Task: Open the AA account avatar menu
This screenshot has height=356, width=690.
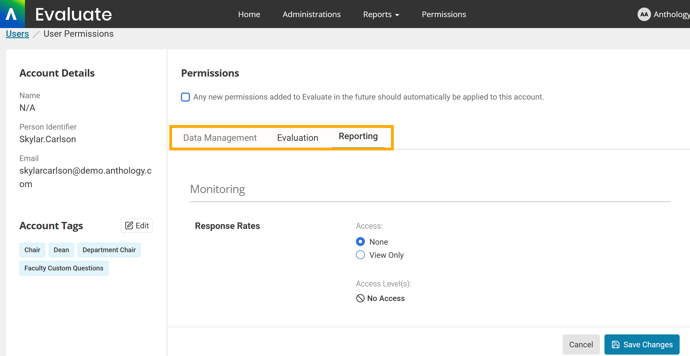Action: click(644, 14)
